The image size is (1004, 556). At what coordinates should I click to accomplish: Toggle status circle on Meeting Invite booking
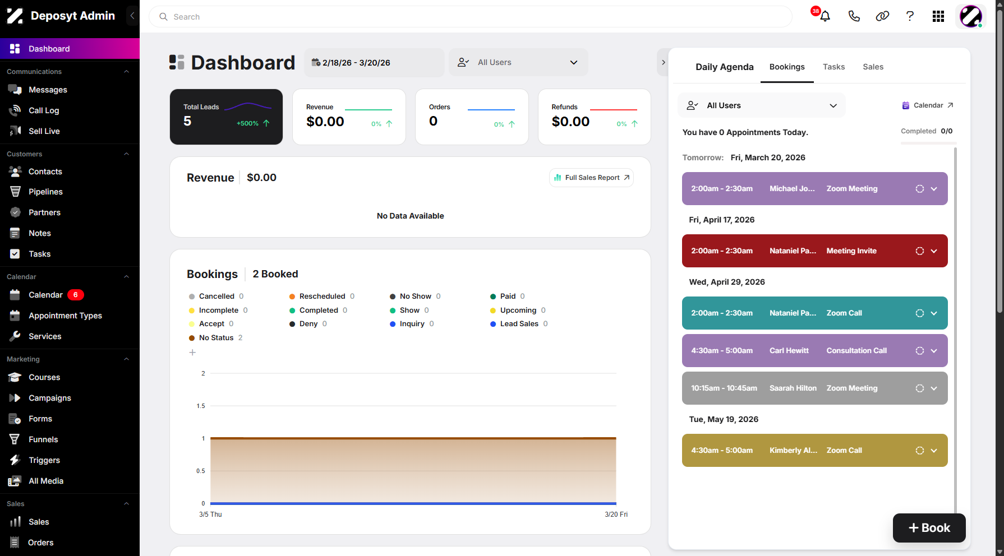pyautogui.click(x=920, y=251)
